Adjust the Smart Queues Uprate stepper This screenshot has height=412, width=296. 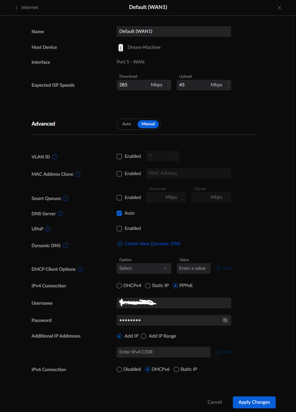click(x=228, y=197)
